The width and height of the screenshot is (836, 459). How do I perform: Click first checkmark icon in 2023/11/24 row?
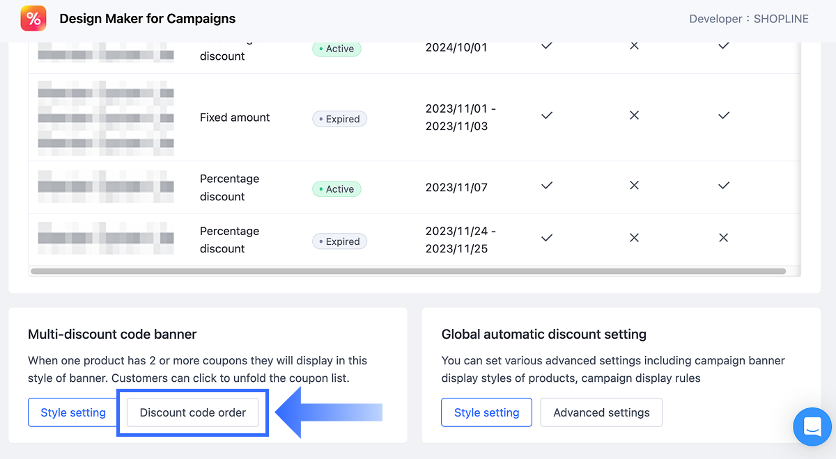[x=547, y=238]
